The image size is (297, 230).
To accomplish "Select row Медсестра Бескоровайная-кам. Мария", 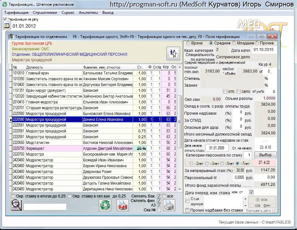I will click(x=94, y=154).
